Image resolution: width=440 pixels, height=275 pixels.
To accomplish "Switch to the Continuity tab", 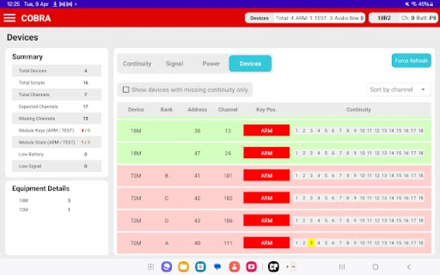I will (x=137, y=64).
